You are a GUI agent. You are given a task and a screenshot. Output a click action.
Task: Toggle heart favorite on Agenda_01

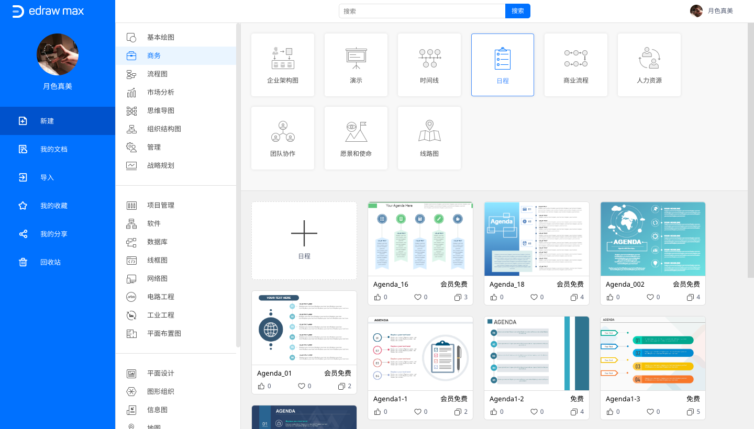pos(302,386)
